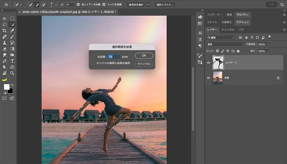Screen dimensions: 287x164
Task: Open the layer filter 種類 dropdown
Action: [220, 38]
